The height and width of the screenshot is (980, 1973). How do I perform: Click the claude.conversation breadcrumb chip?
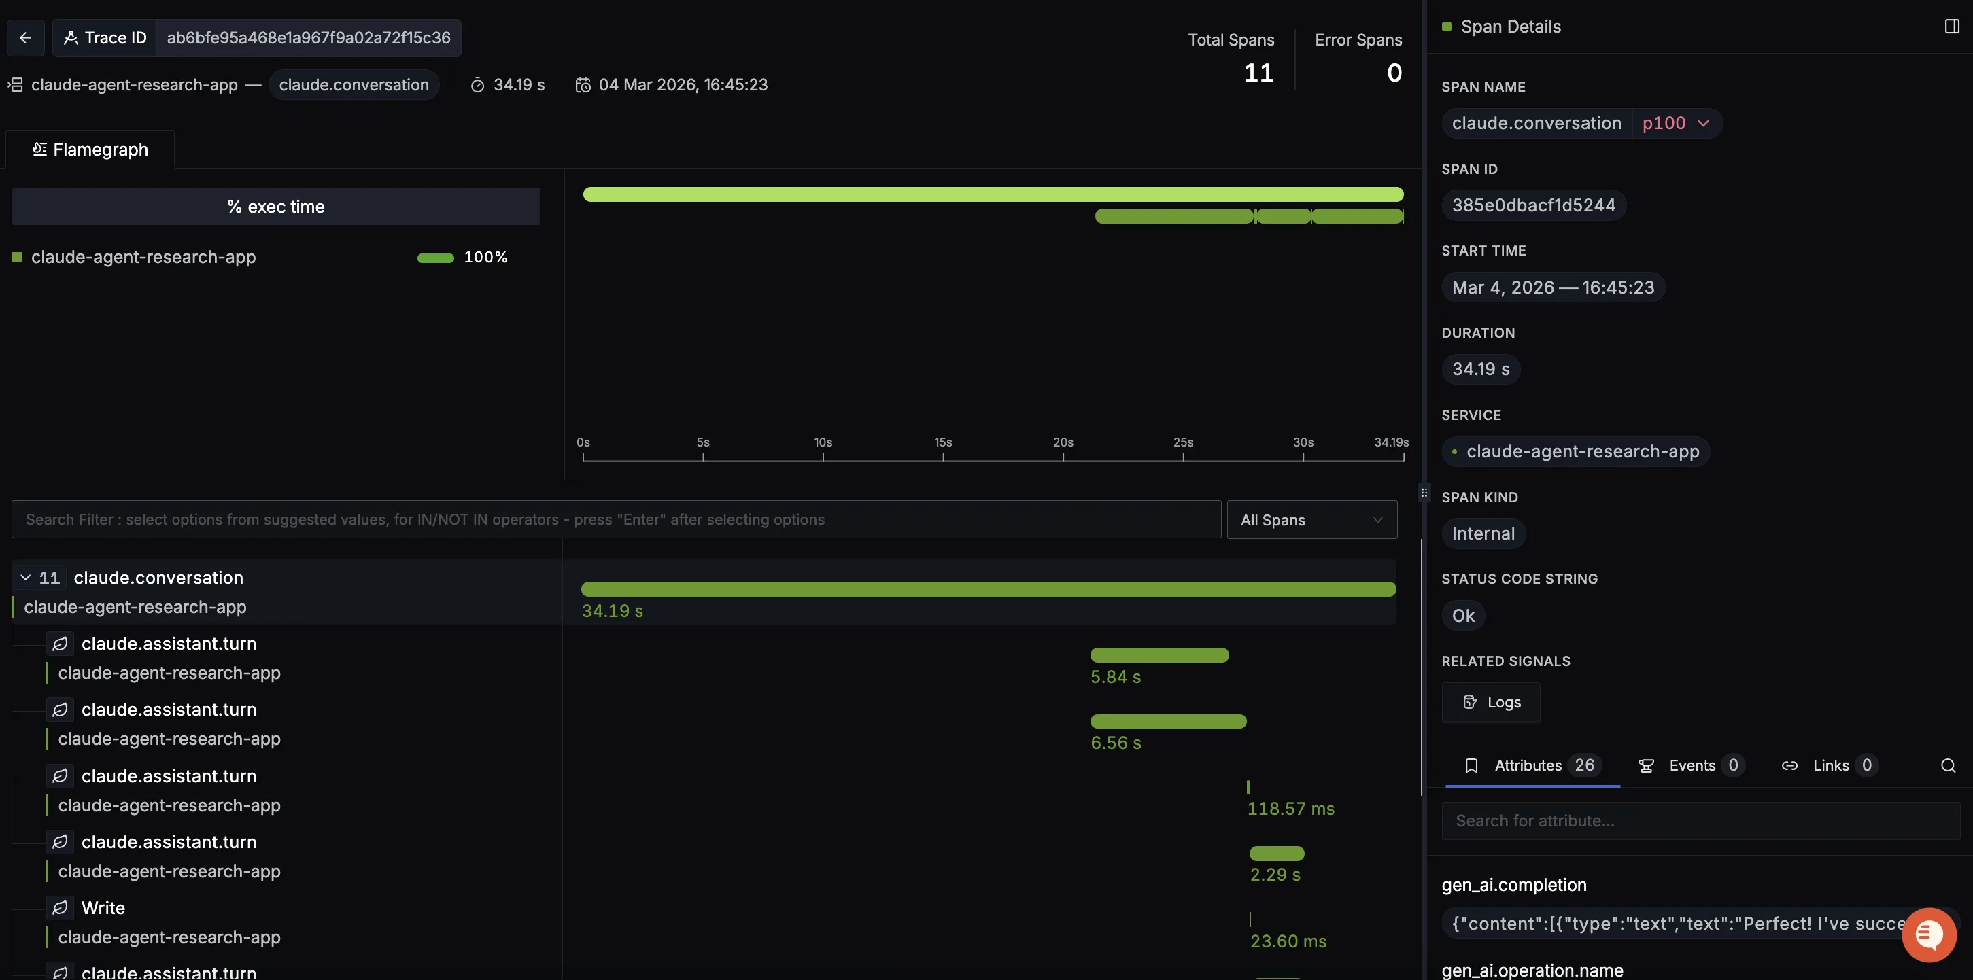(x=353, y=85)
